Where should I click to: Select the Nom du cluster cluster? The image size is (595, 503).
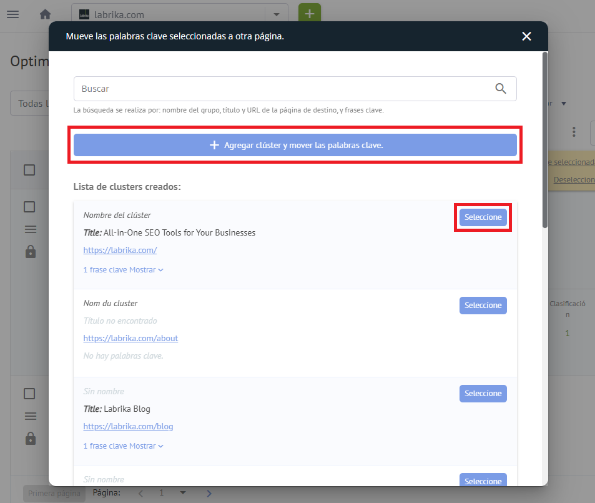483,306
